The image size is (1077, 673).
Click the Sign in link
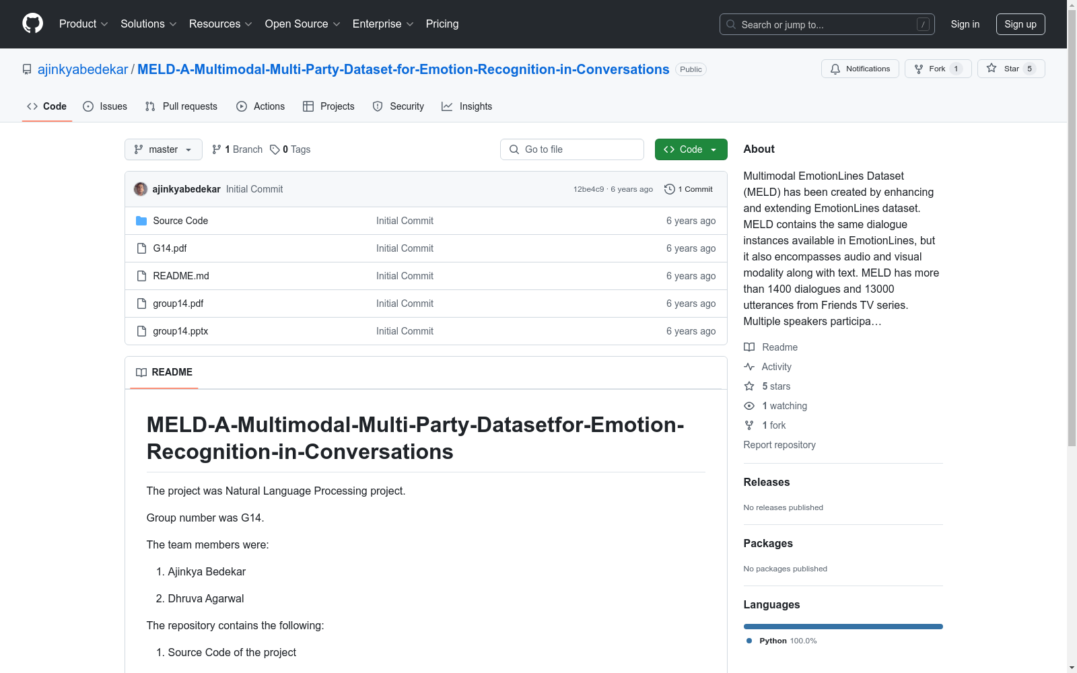(x=965, y=24)
